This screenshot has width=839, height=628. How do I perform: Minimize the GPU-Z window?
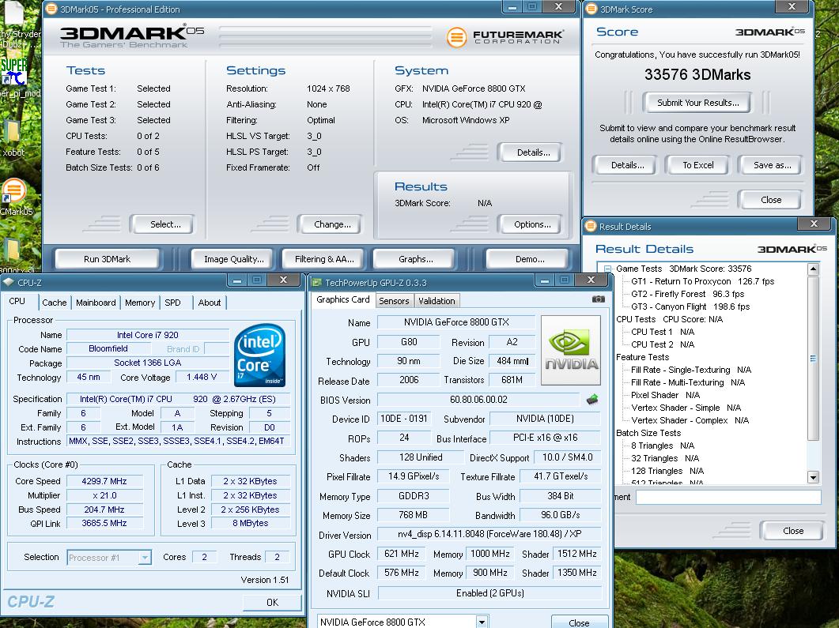click(x=545, y=280)
